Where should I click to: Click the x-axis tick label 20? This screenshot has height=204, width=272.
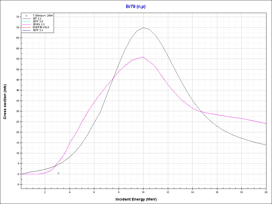click(266, 192)
